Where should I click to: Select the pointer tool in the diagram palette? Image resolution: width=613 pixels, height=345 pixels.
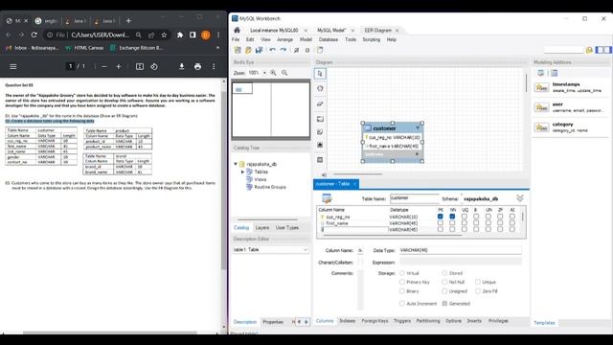pos(320,74)
